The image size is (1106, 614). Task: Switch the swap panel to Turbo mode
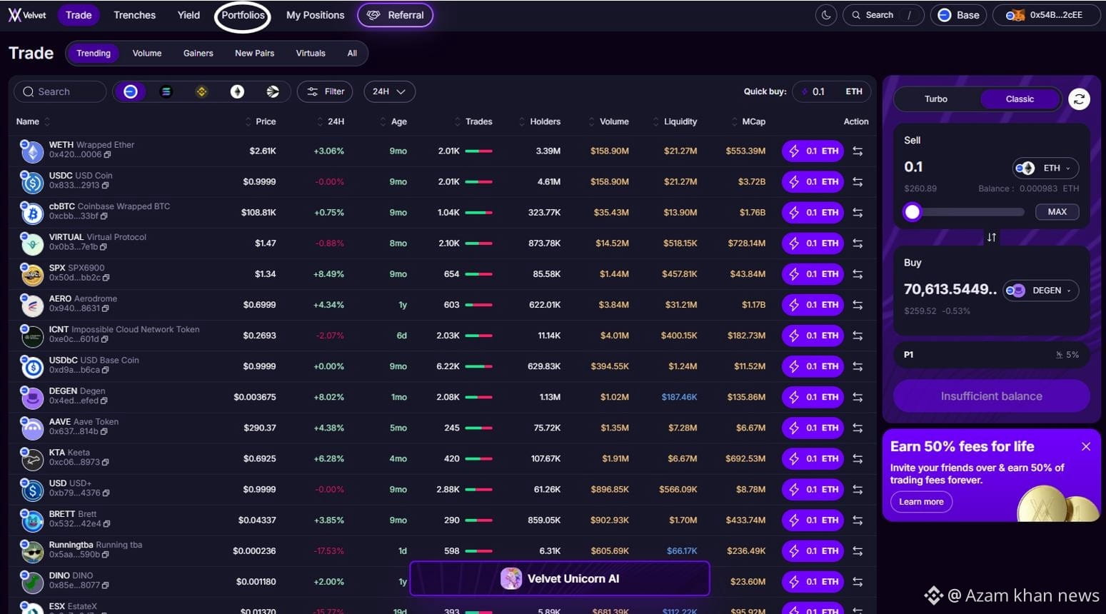935,99
